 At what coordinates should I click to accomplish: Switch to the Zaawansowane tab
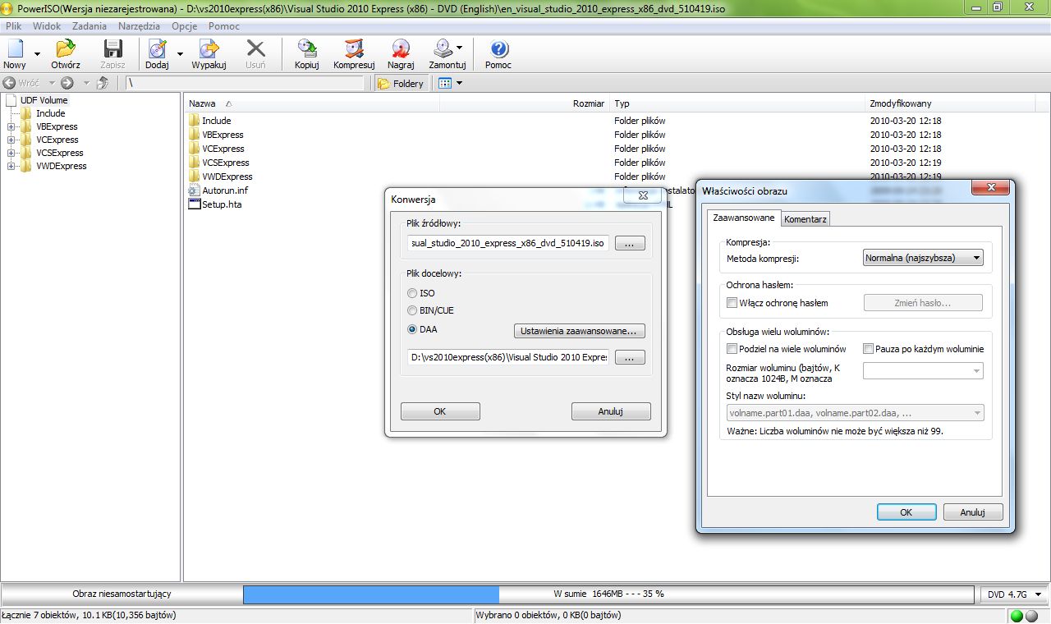[x=744, y=218]
